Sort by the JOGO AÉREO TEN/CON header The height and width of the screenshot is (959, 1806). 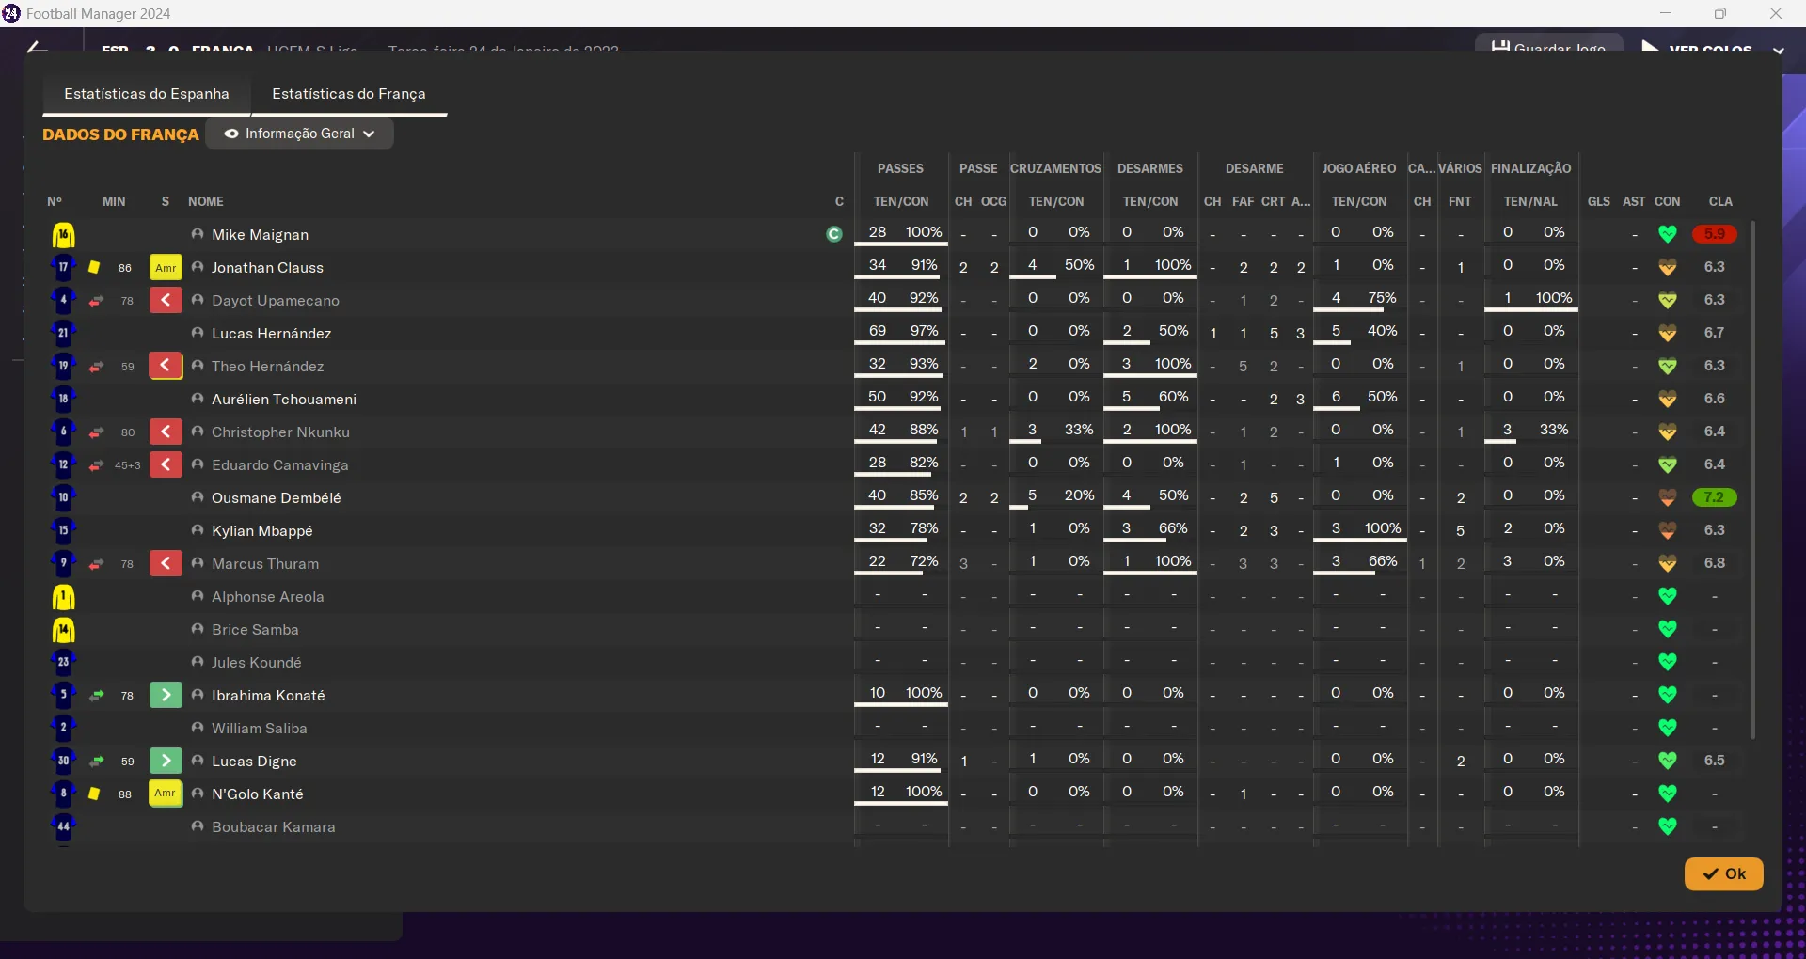(x=1359, y=201)
